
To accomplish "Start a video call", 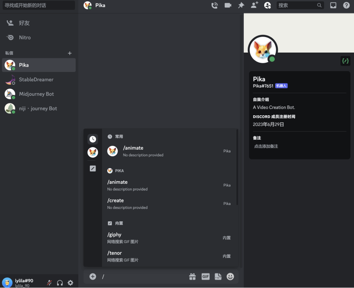I will pyautogui.click(x=228, y=5).
